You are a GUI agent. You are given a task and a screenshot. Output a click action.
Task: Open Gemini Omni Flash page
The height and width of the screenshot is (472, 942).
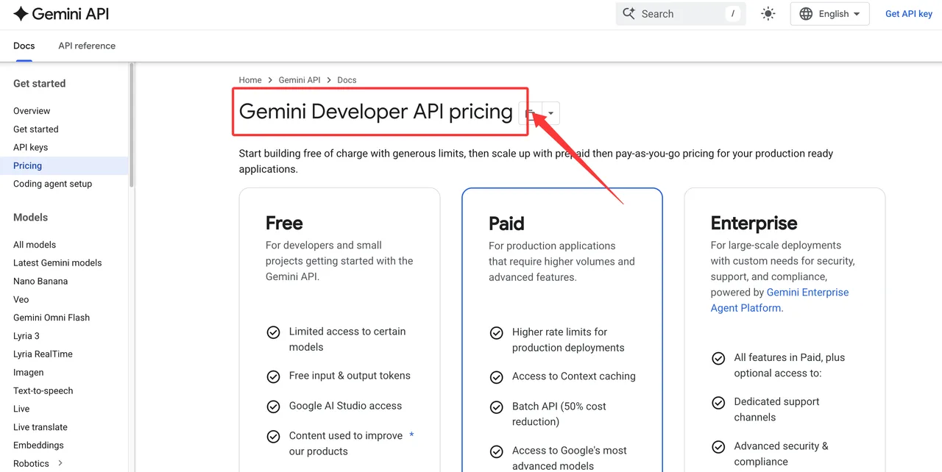[52, 318]
